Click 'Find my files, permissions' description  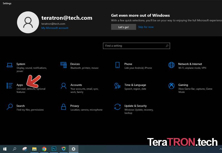[30, 110]
